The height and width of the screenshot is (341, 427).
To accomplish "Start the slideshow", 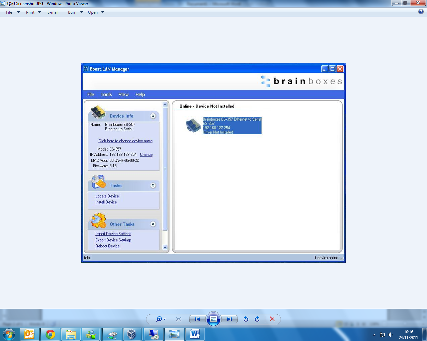I will click(213, 319).
